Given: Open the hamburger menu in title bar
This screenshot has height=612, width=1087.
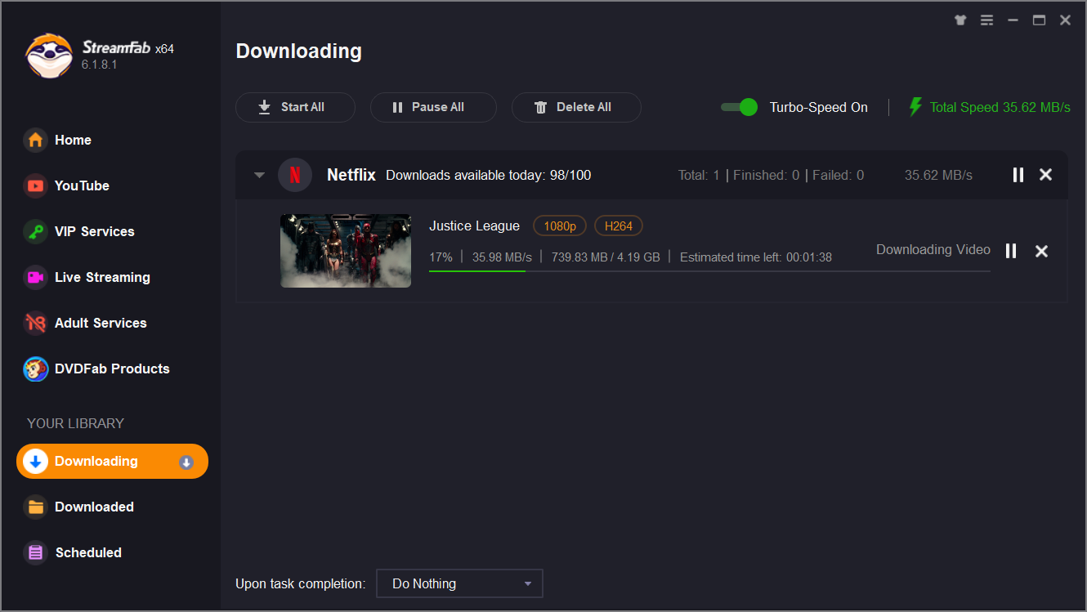Looking at the screenshot, I should point(987,20).
